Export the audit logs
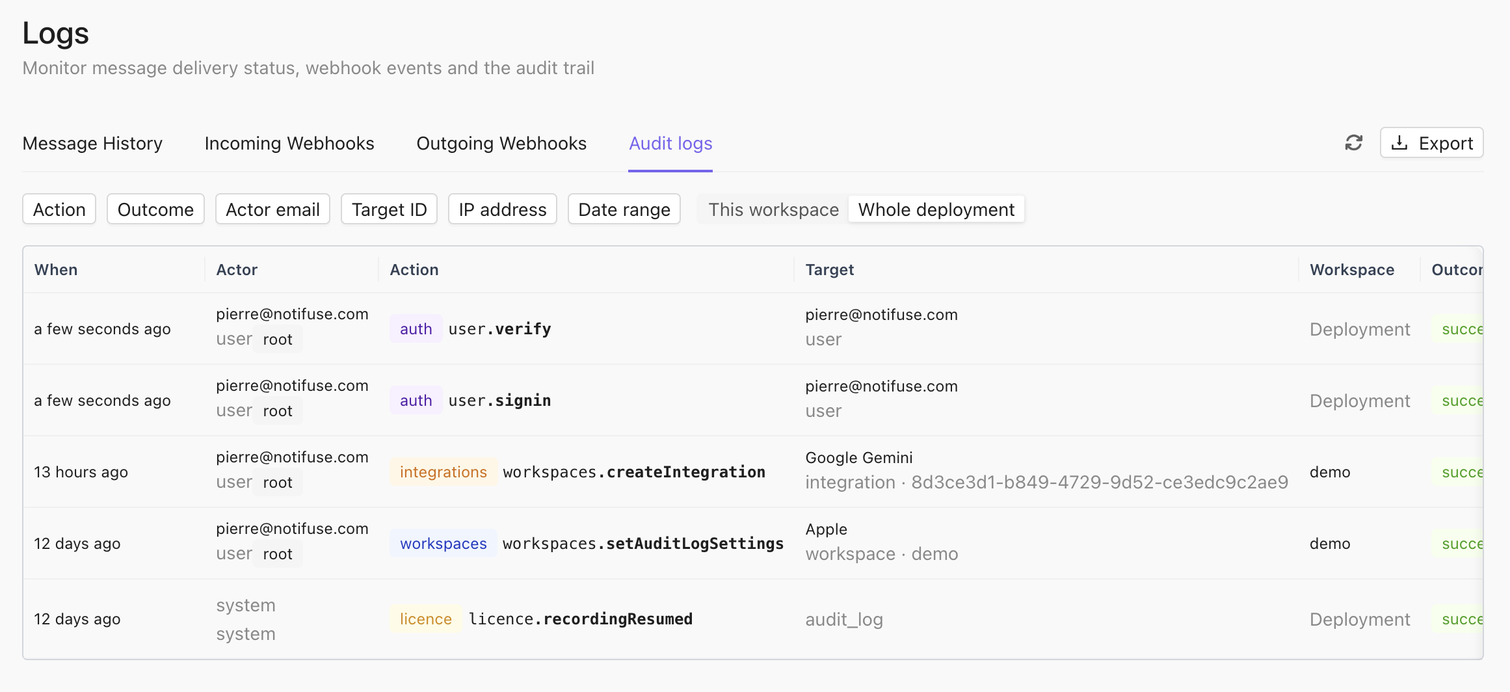1510x692 pixels. (x=1431, y=142)
